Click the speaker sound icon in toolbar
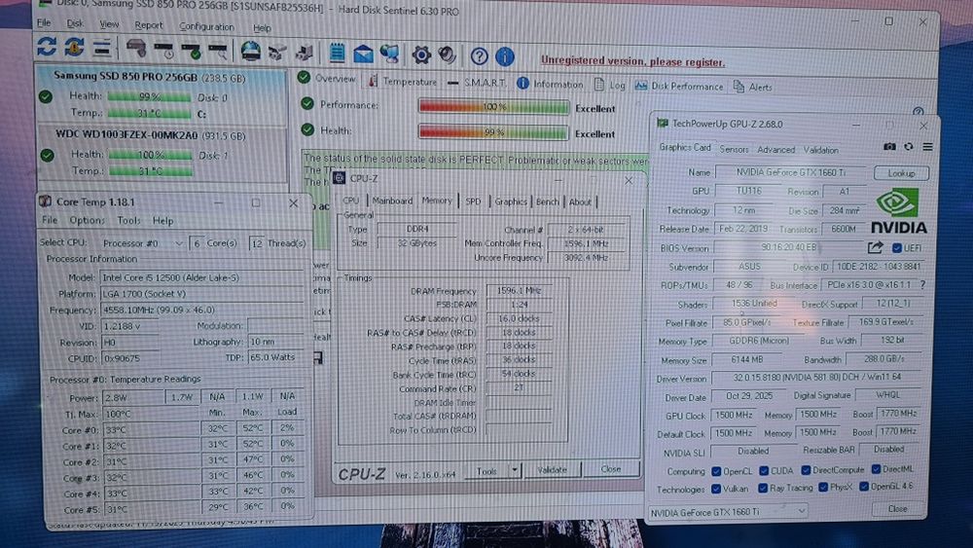The image size is (973, 548). pyautogui.click(x=447, y=55)
